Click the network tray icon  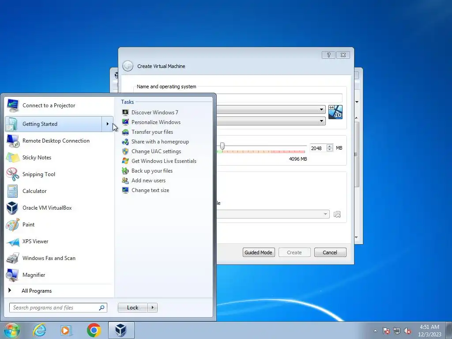pos(397,331)
